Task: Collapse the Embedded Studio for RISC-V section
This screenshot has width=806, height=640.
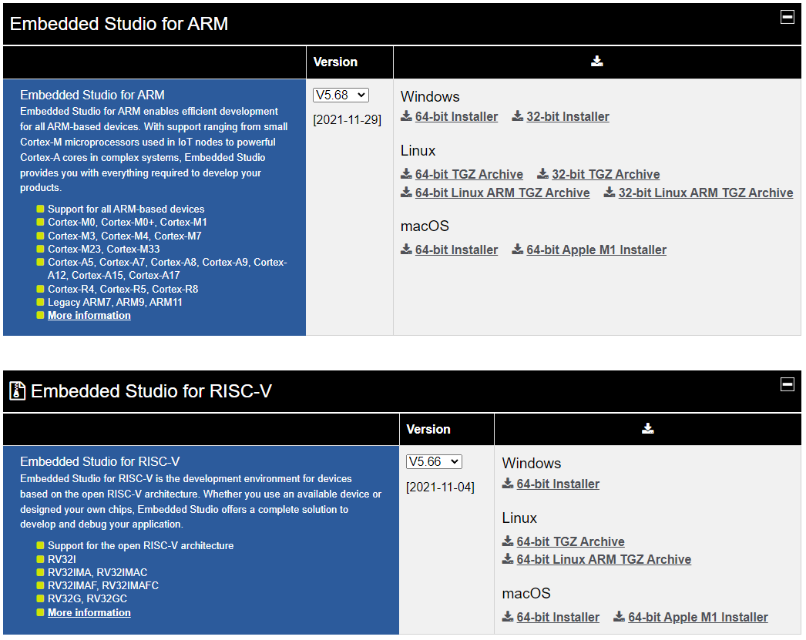Action: [787, 384]
